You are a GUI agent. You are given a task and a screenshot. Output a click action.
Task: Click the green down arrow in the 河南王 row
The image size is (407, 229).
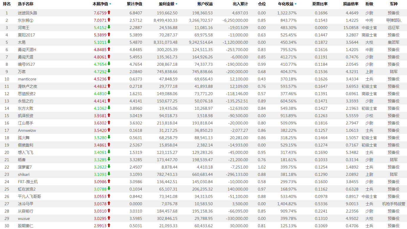[109, 27]
